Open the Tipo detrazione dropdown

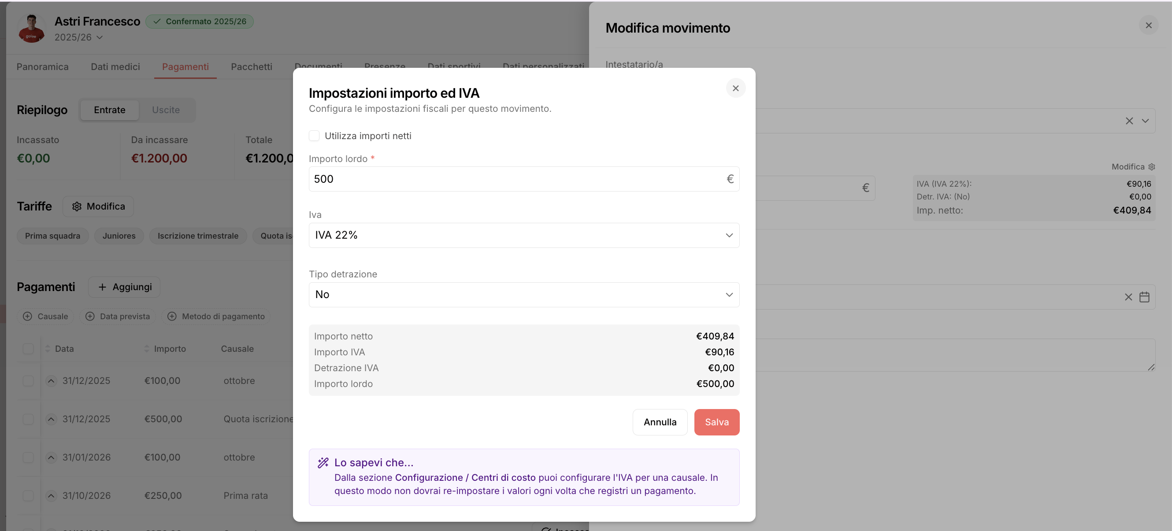click(524, 295)
